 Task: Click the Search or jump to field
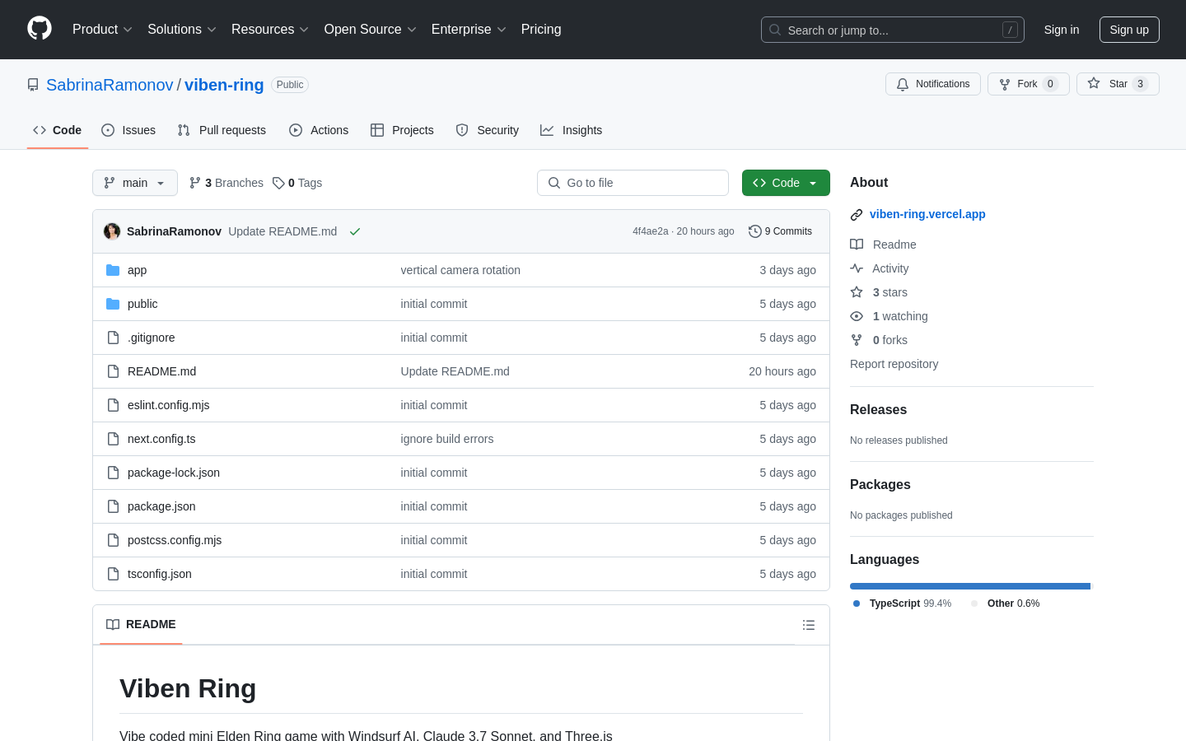point(893,30)
